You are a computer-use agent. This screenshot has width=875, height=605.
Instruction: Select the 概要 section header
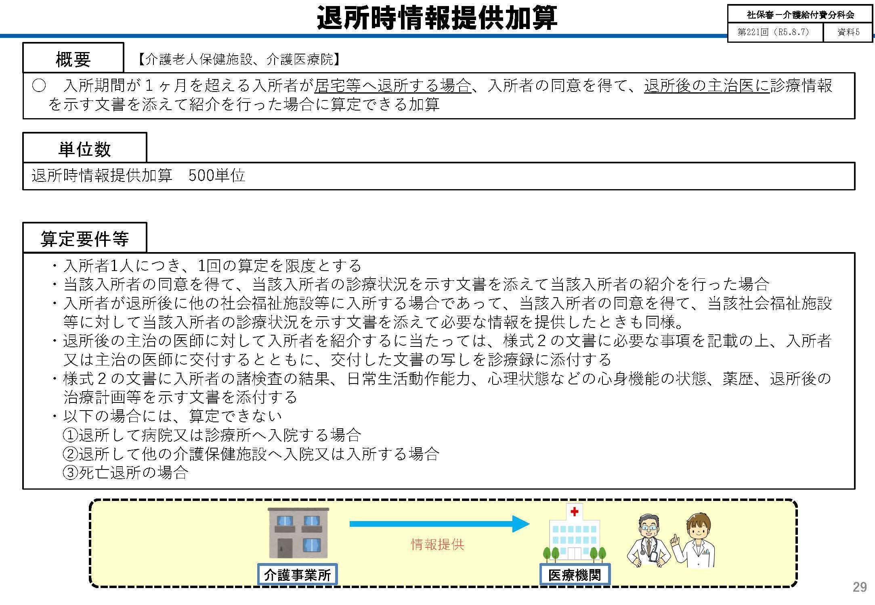click(75, 60)
